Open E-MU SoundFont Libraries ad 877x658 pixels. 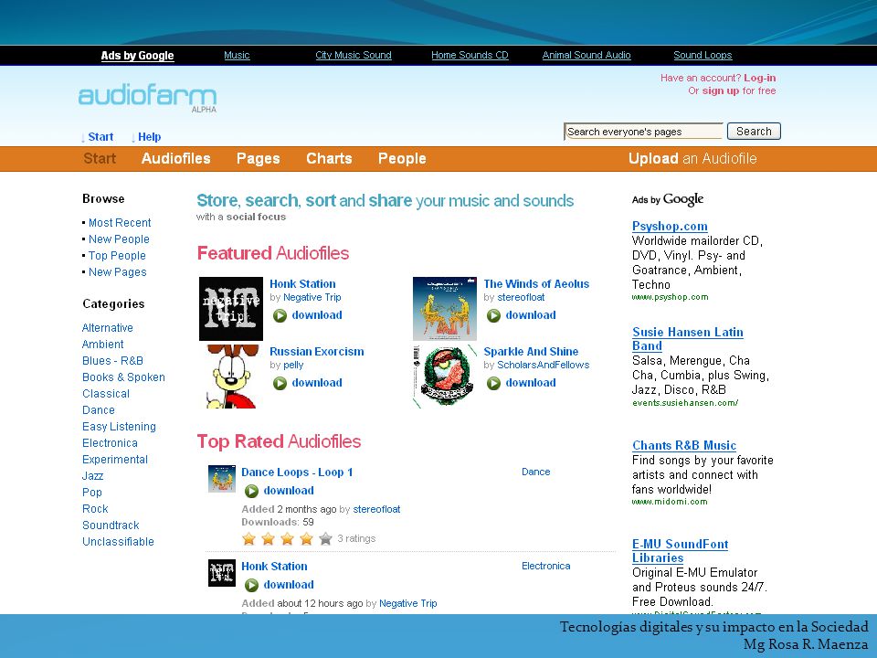[680, 551]
